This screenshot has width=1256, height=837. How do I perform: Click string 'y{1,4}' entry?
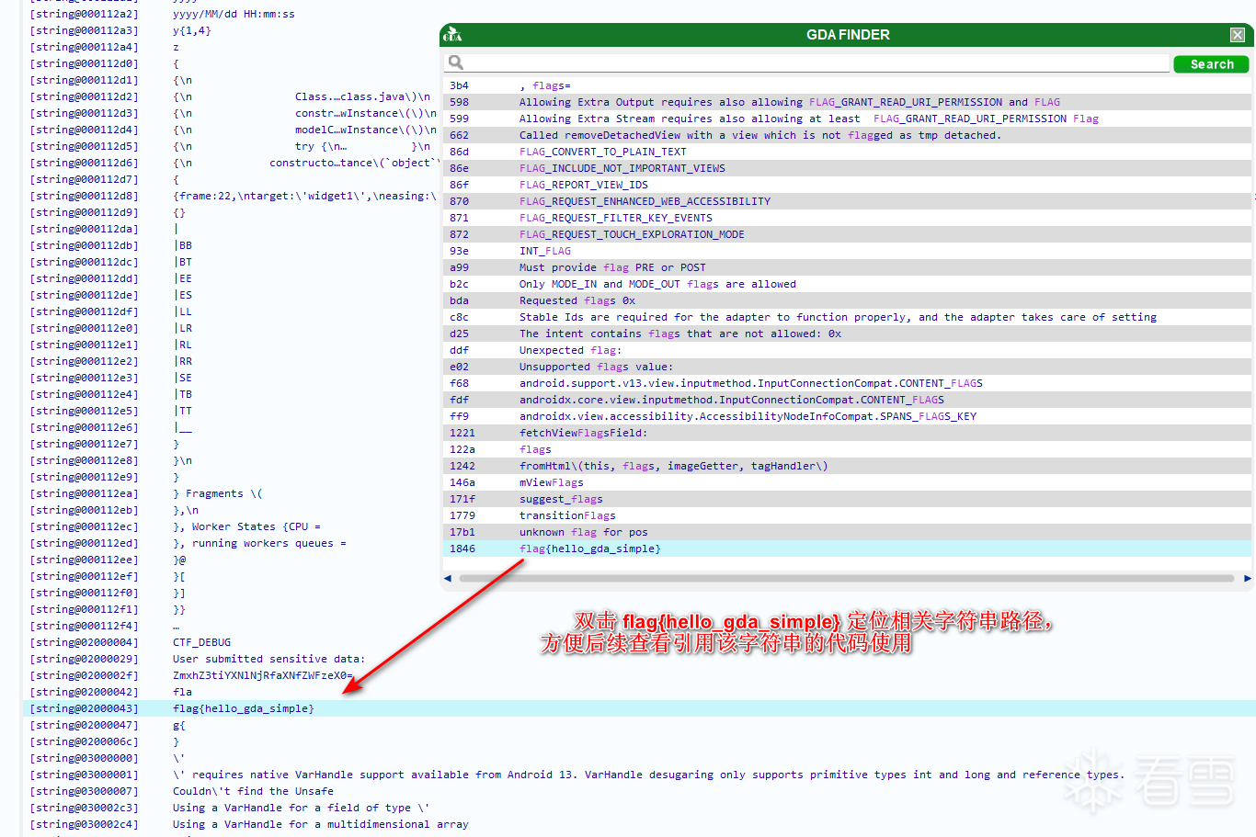point(191,30)
